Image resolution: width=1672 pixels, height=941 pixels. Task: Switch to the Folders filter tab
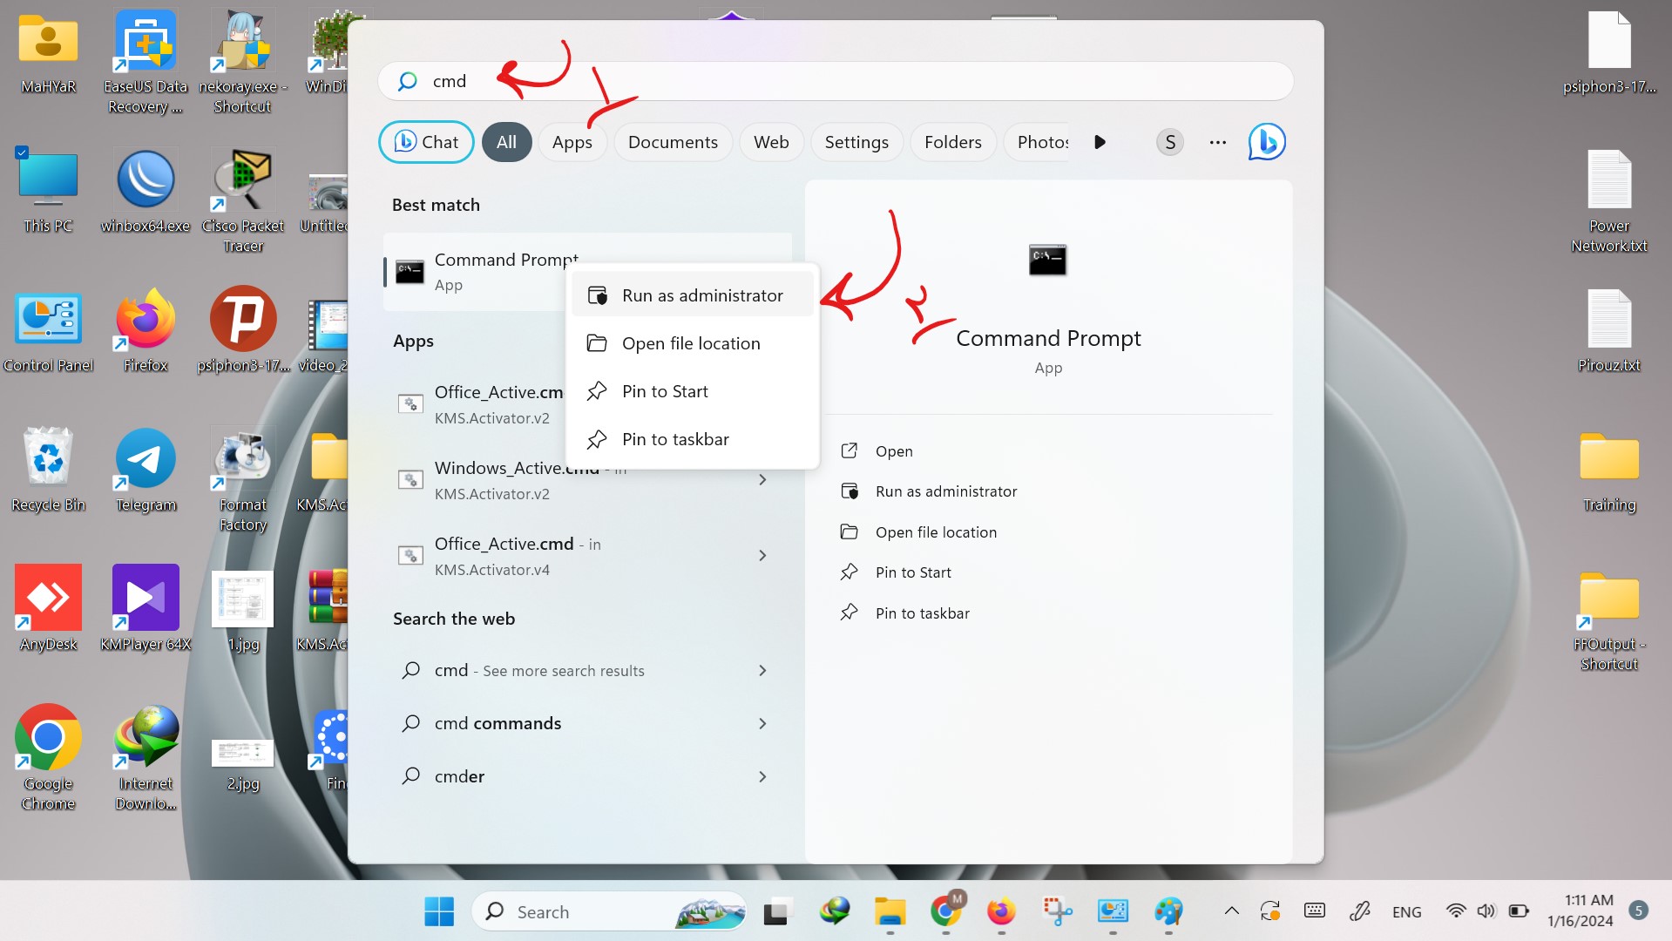coord(952,142)
